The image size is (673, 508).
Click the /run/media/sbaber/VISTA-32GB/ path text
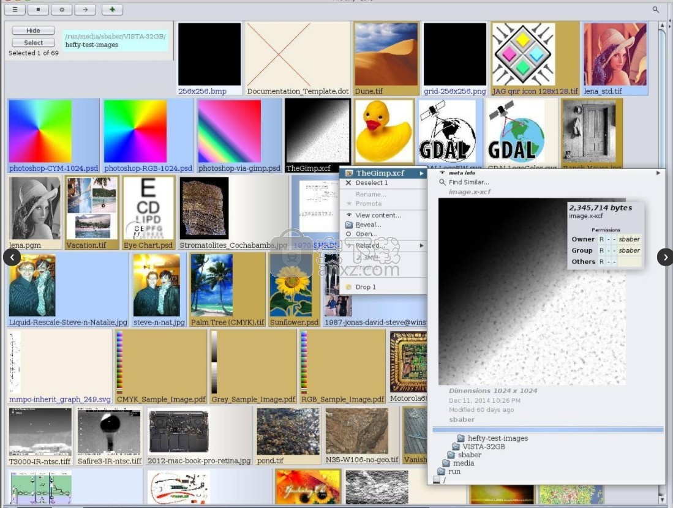(x=115, y=37)
